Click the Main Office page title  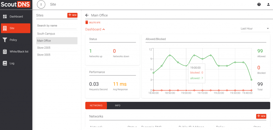click(x=99, y=15)
